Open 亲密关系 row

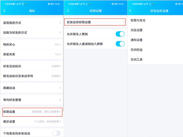pyautogui.click(x=32, y=54)
